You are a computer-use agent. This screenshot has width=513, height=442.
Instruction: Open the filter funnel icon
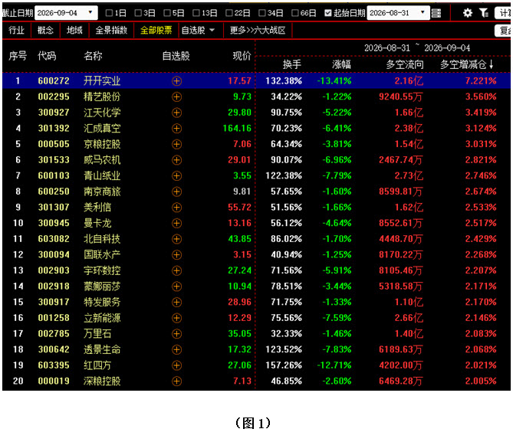[484, 13]
